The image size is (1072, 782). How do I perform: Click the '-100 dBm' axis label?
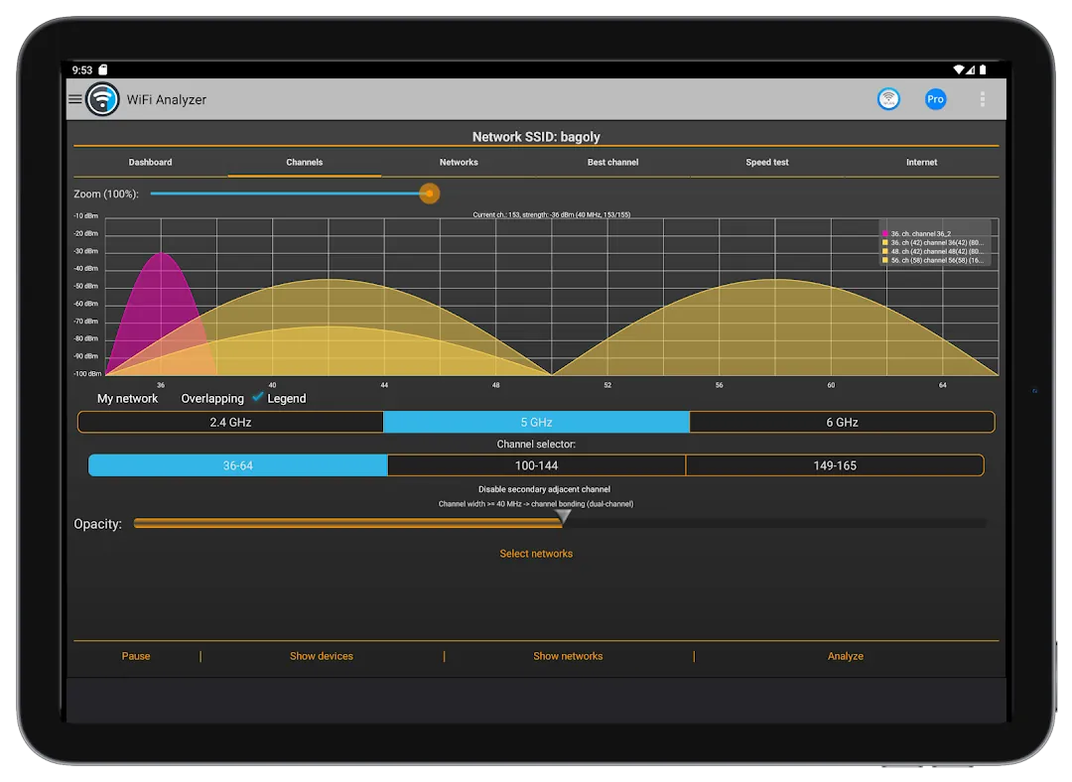coord(87,374)
